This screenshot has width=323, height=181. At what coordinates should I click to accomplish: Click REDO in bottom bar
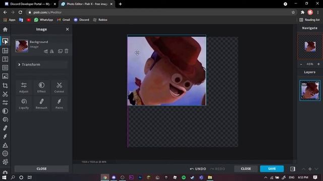click(218, 169)
